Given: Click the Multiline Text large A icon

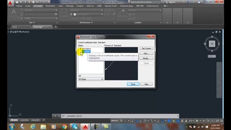Looking at the screenshot, I should click(x=14, y=12).
